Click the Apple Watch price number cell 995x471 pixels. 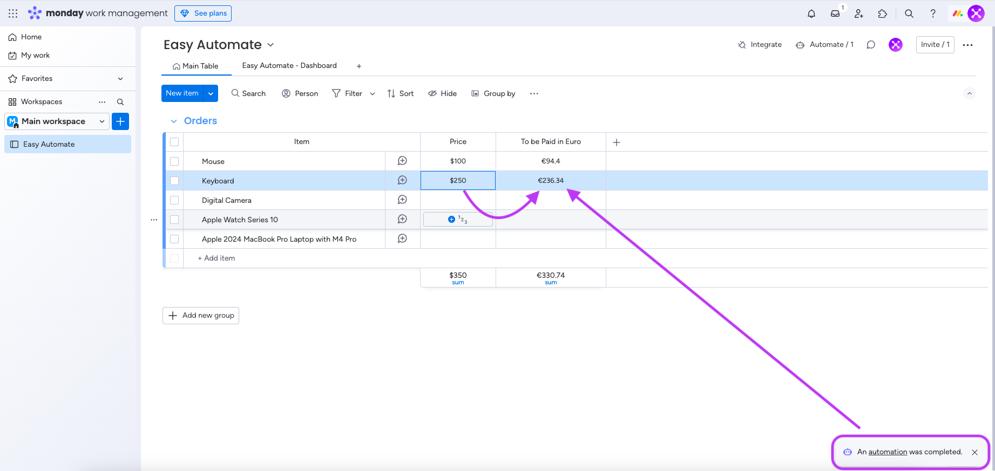pos(458,220)
